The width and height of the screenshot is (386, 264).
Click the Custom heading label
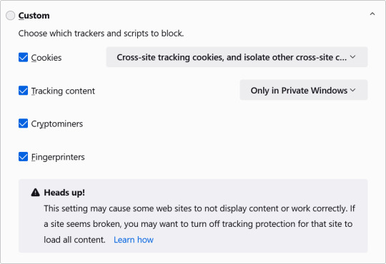(x=34, y=16)
